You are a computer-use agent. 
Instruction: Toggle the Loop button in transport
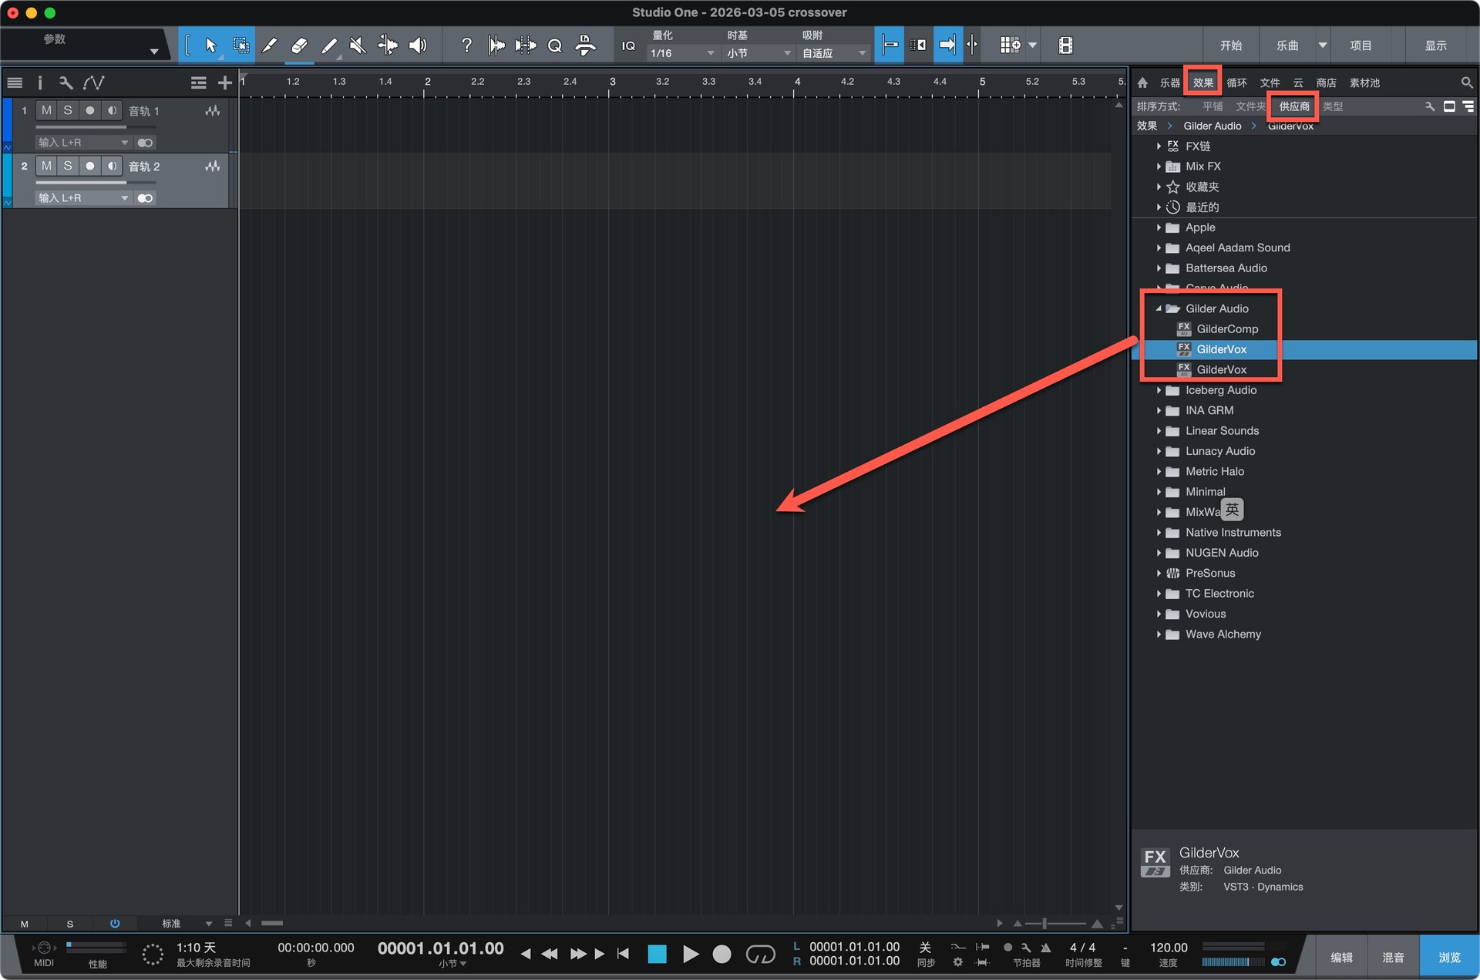coord(760,955)
